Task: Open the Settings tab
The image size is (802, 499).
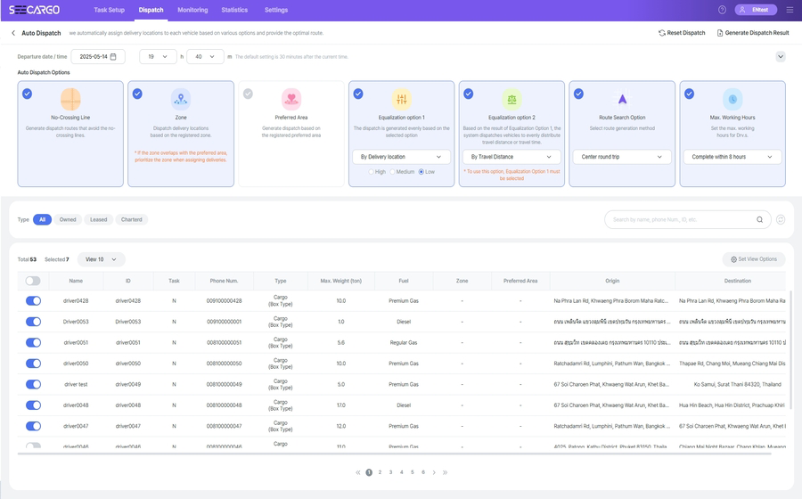Action: [x=276, y=10]
